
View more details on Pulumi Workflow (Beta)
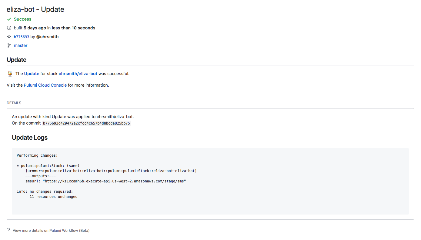point(51,230)
